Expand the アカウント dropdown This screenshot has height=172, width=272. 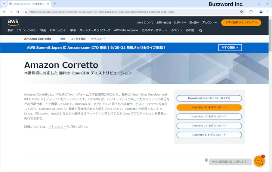209,22
